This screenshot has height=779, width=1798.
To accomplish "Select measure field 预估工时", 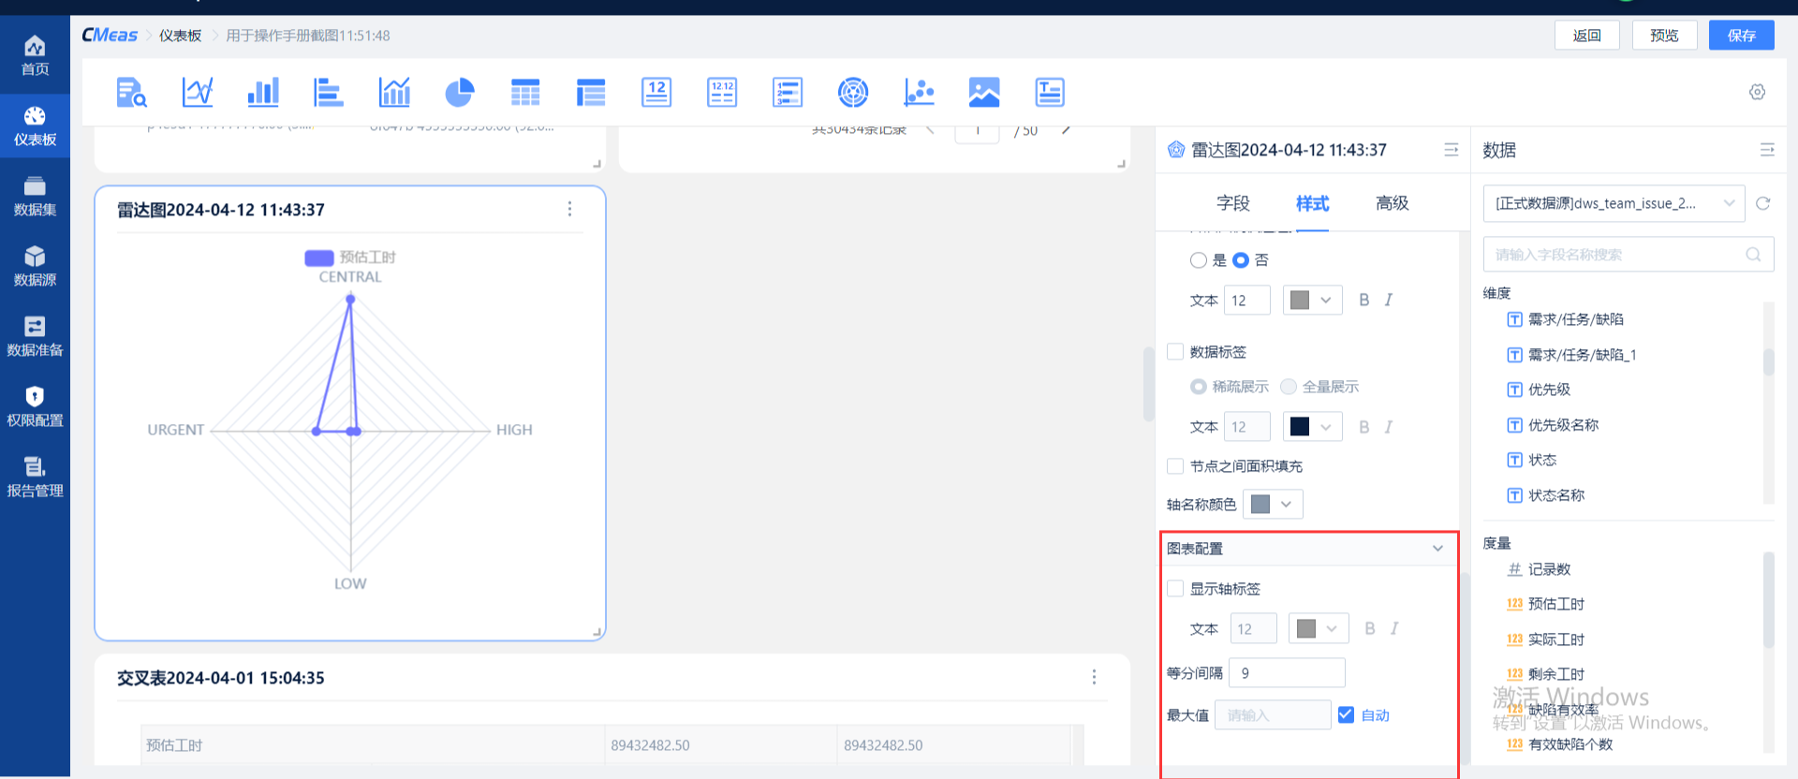I will pyautogui.click(x=1556, y=604).
